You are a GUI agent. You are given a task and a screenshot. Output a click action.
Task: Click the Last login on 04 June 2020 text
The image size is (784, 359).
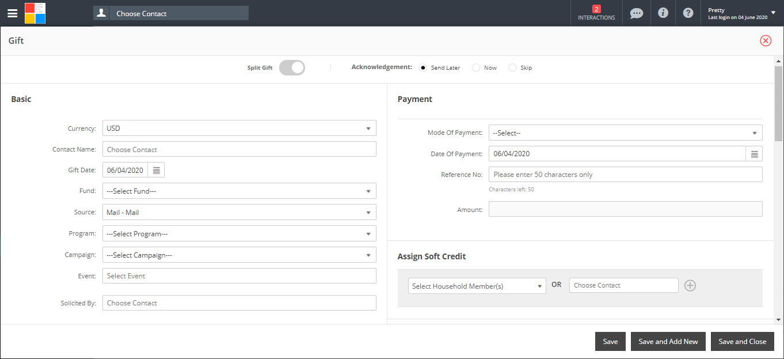(x=737, y=18)
